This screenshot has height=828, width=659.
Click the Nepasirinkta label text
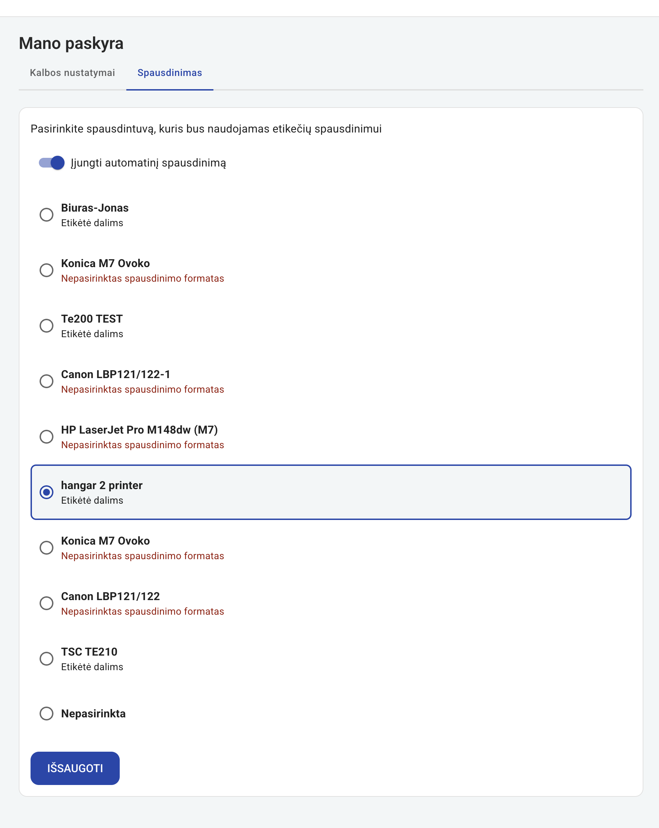tap(93, 714)
